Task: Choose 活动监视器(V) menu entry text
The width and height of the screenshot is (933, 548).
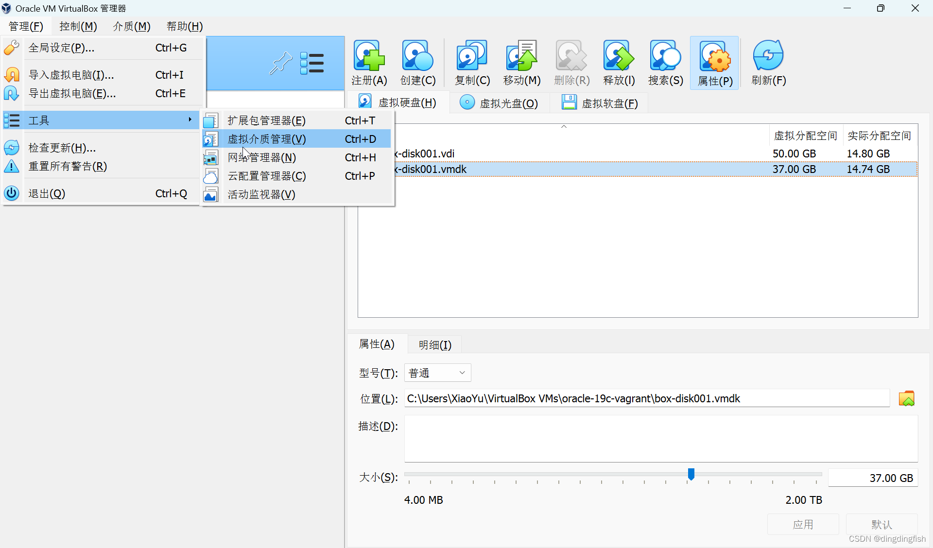Action: tap(261, 194)
